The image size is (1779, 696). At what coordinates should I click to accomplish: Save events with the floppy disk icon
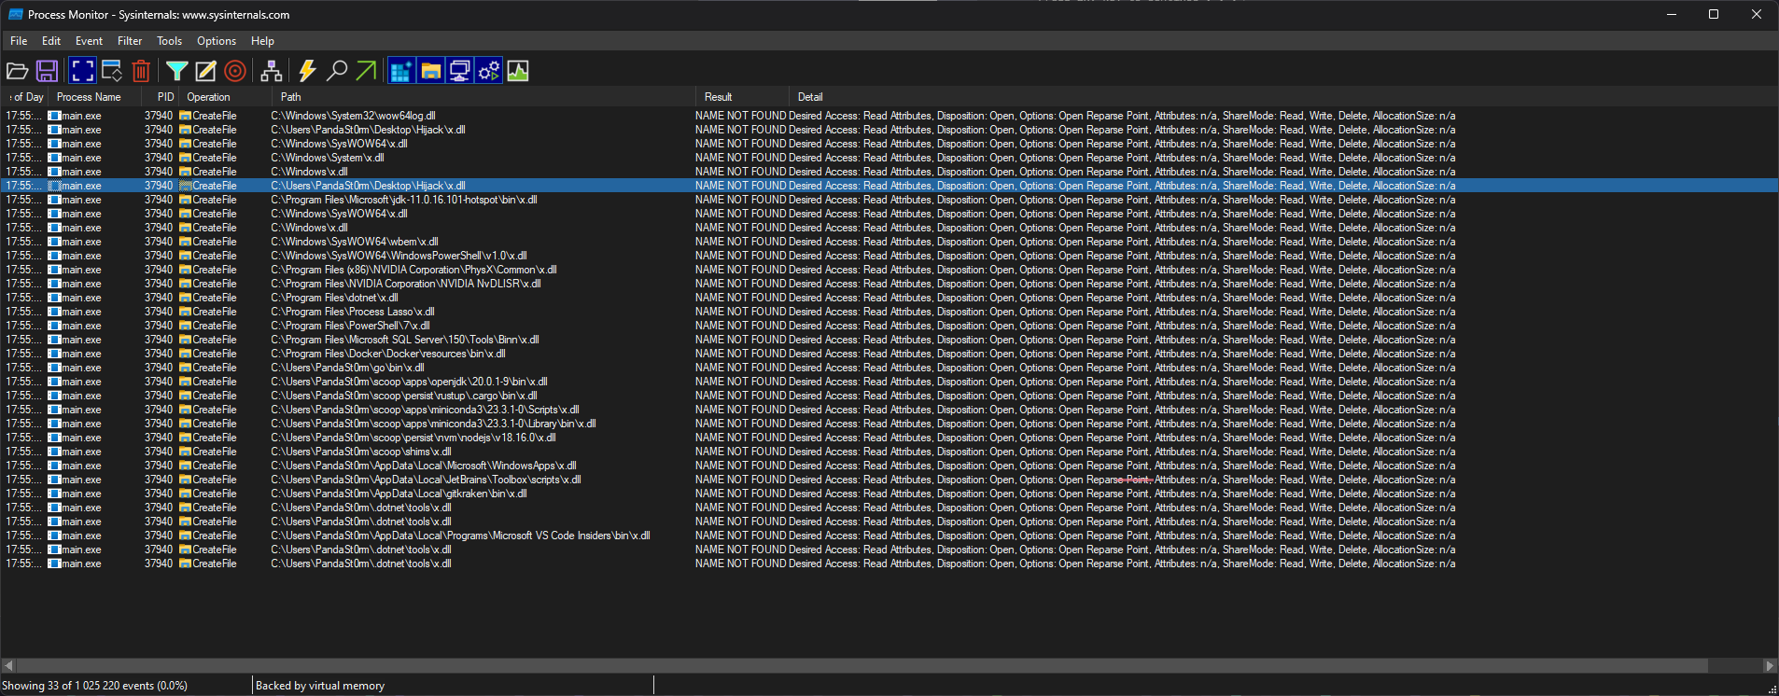[47, 71]
